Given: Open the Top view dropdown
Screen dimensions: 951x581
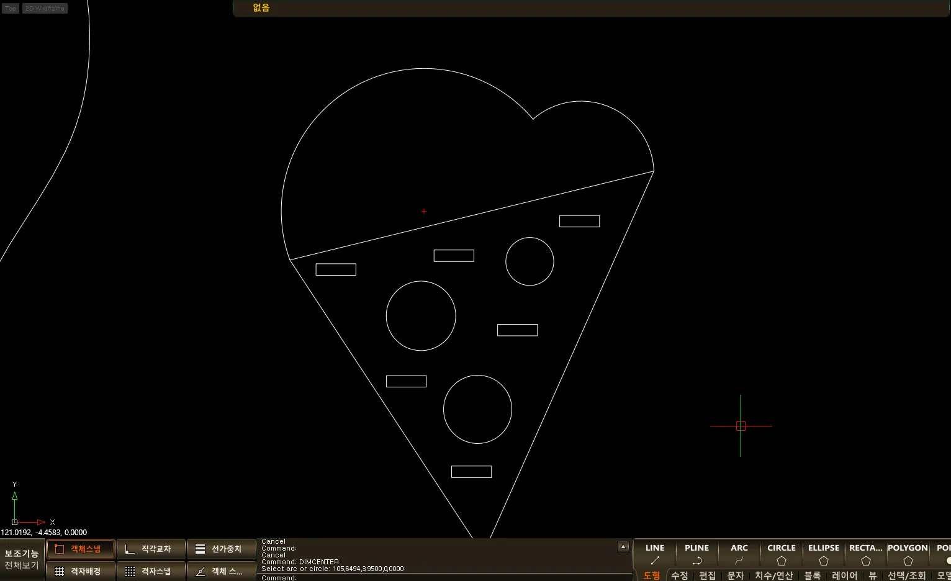Looking at the screenshot, I should (11, 9).
